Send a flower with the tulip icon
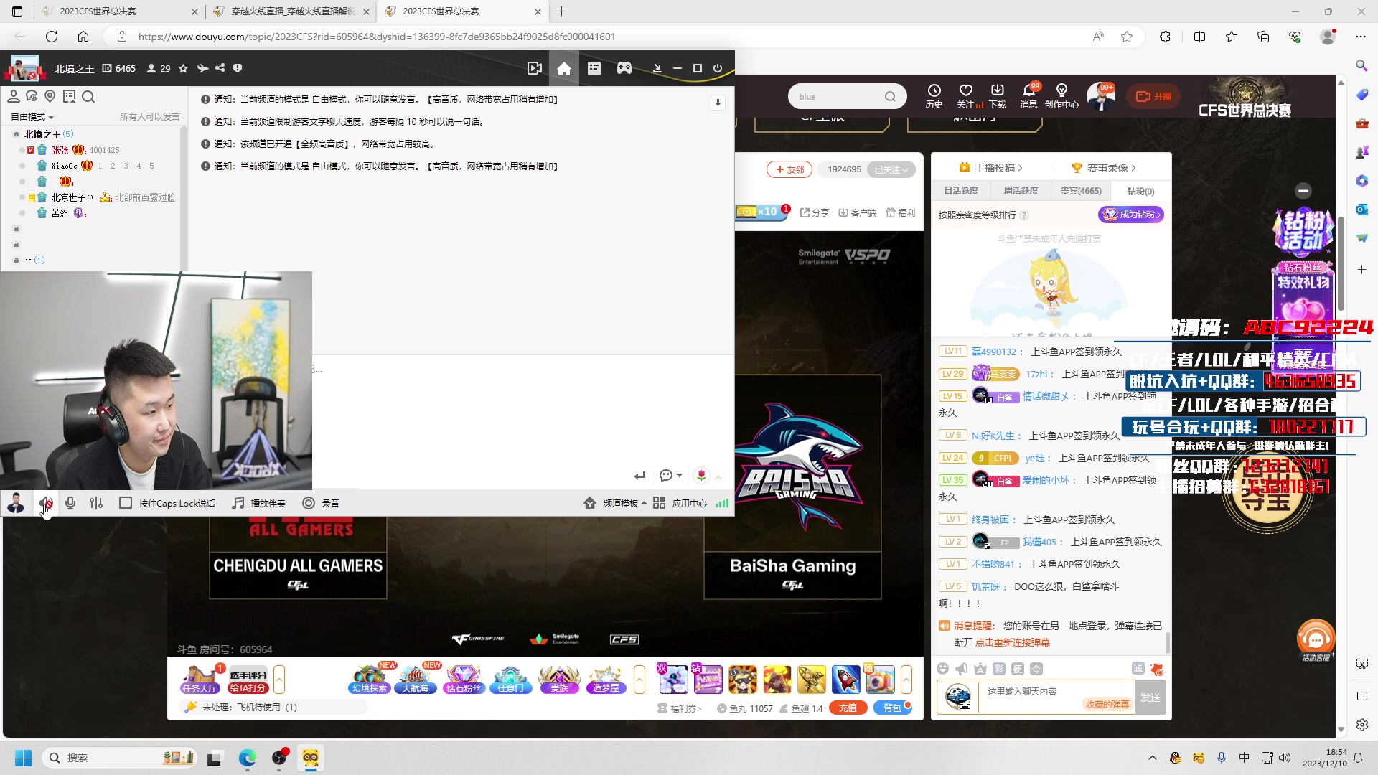This screenshot has height=775, width=1378. point(701,475)
